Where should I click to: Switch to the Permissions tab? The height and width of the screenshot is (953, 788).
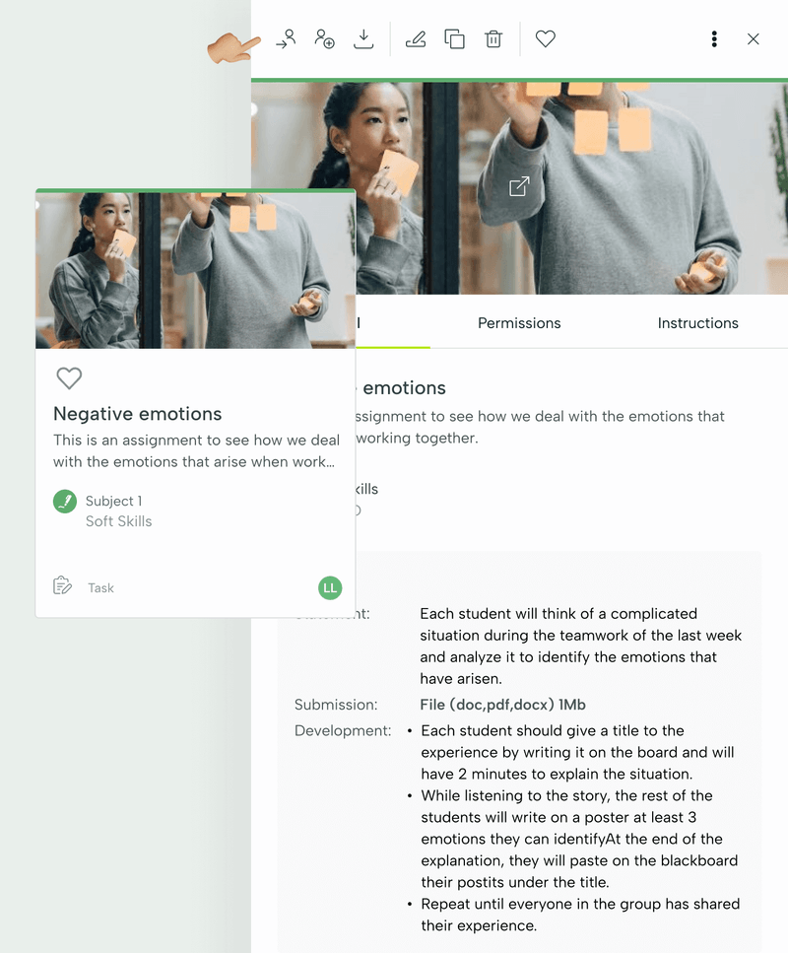tap(519, 322)
